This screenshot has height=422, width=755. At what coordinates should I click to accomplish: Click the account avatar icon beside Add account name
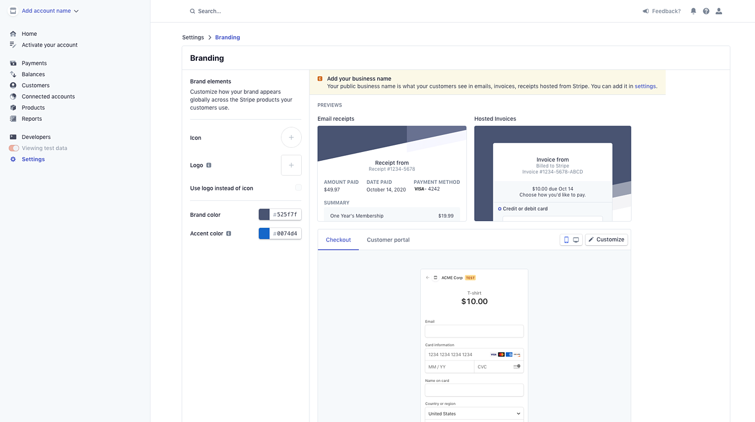click(x=13, y=11)
